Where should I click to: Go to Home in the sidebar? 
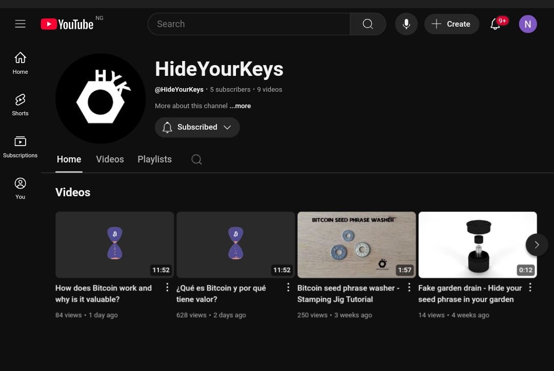coord(20,63)
